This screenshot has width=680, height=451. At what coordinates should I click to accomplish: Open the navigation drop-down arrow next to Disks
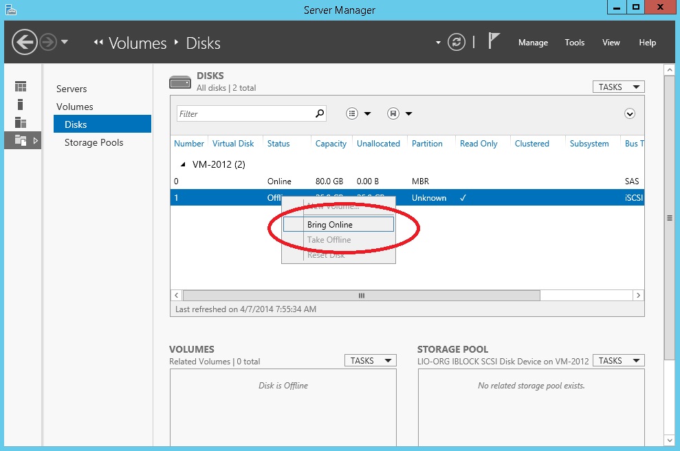[x=438, y=42]
